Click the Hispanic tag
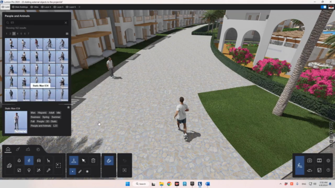 pyautogui.click(x=42, y=113)
